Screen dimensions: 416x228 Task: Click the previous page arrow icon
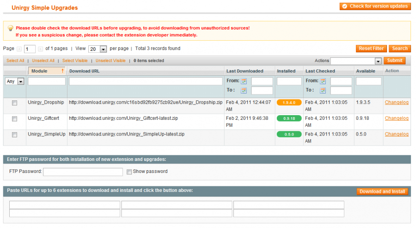click(x=19, y=49)
